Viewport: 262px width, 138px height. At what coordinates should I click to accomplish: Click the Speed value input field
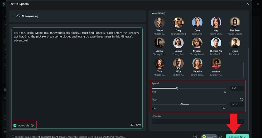point(236,88)
